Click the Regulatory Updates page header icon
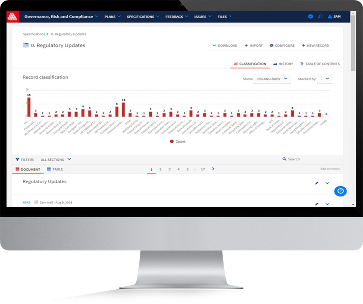The width and height of the screenshot is (363, 304). pyautogui.click(x=26, y=45)
